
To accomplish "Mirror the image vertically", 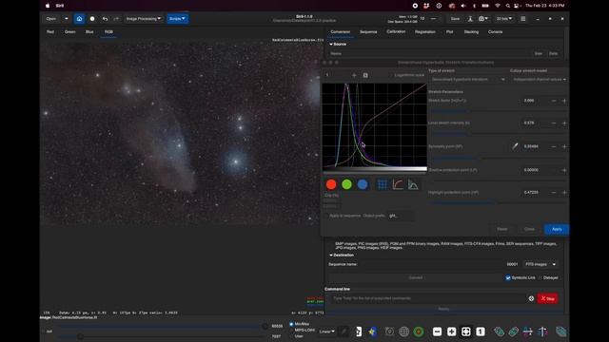I will (542, 332).
